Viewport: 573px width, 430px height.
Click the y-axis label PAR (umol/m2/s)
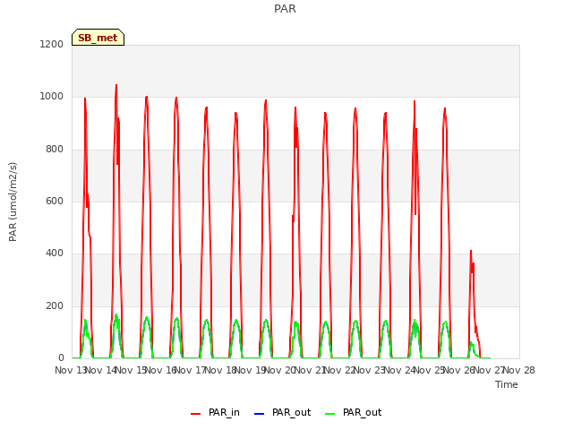(x=13, y=202)
